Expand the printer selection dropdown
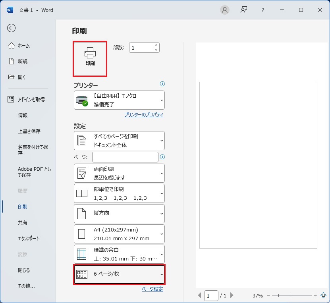The image size is (330, 303). coord(119,100)
